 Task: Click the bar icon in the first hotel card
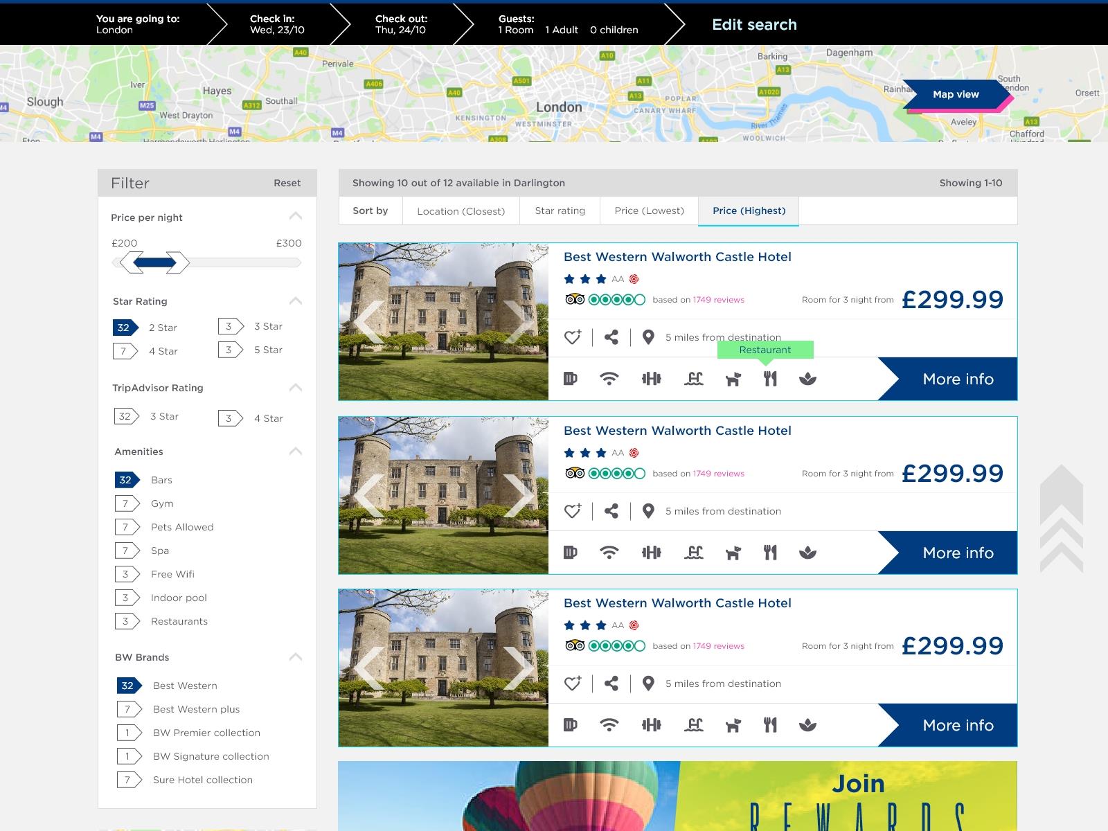click(570, 379)
